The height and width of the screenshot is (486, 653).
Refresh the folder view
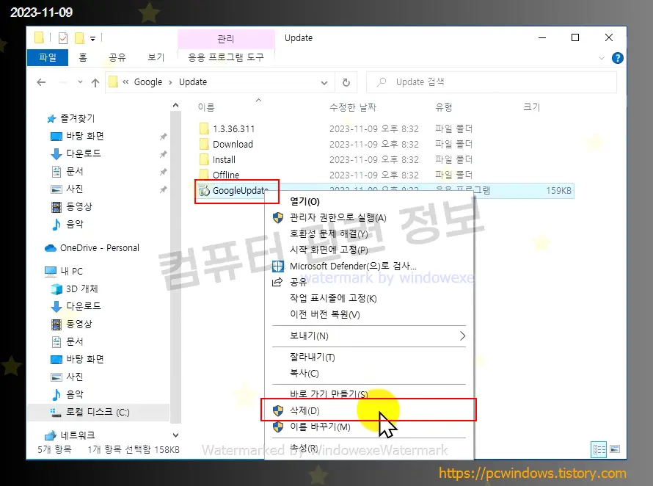[x=346, y=82]
